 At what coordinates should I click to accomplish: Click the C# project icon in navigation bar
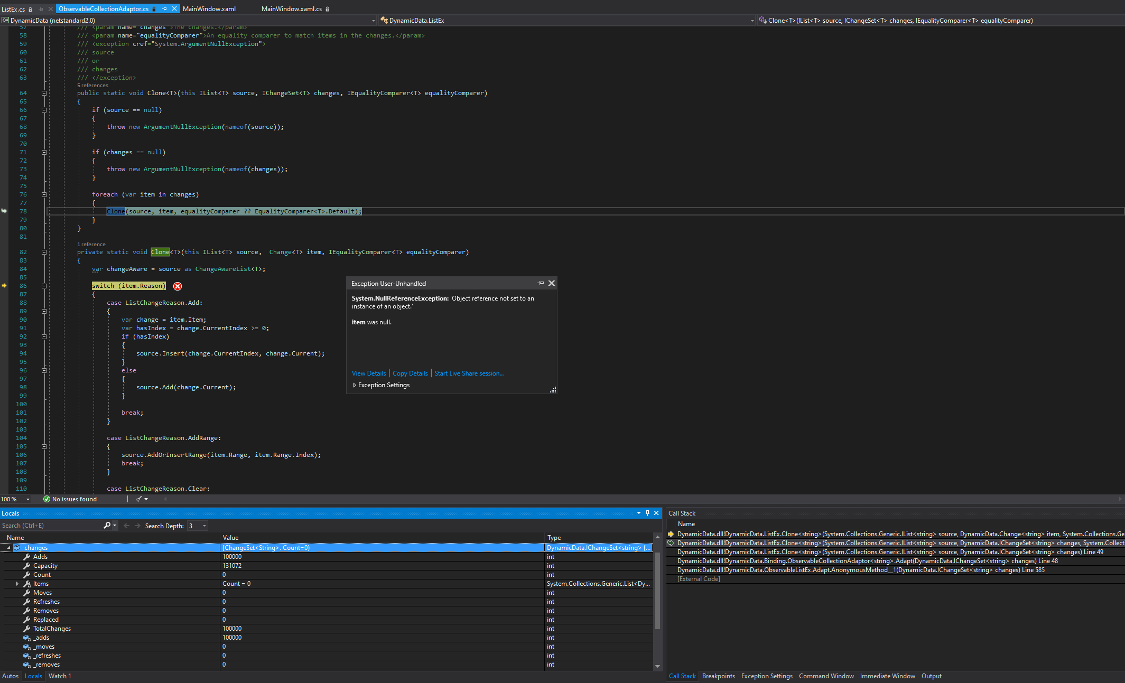(5, 21)
